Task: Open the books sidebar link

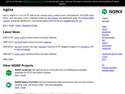Action: [x=105, y=43]
